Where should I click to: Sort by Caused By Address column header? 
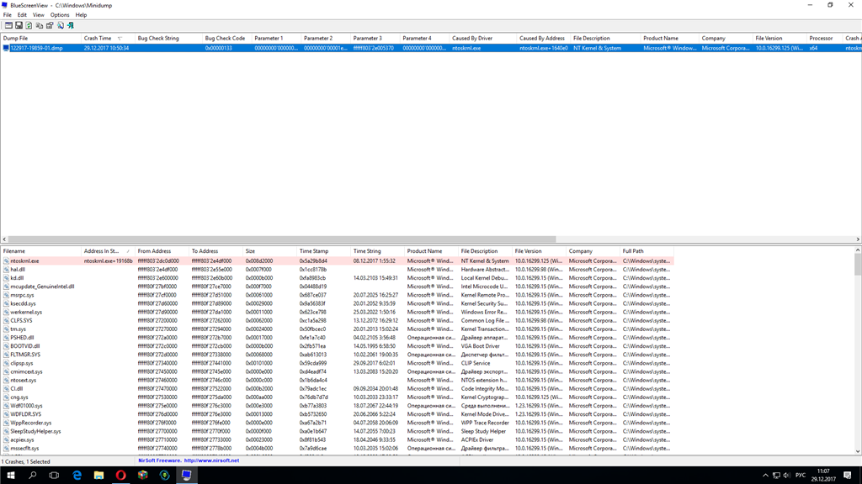543,39
